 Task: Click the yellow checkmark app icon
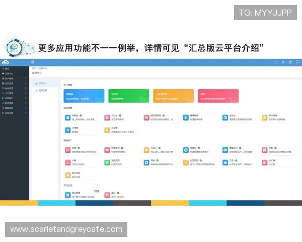tap(186, 163)
